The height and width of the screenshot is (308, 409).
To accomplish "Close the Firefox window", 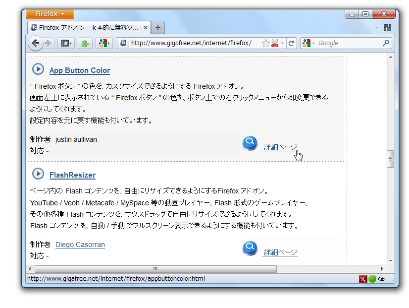I will click(x=384, y=14).
